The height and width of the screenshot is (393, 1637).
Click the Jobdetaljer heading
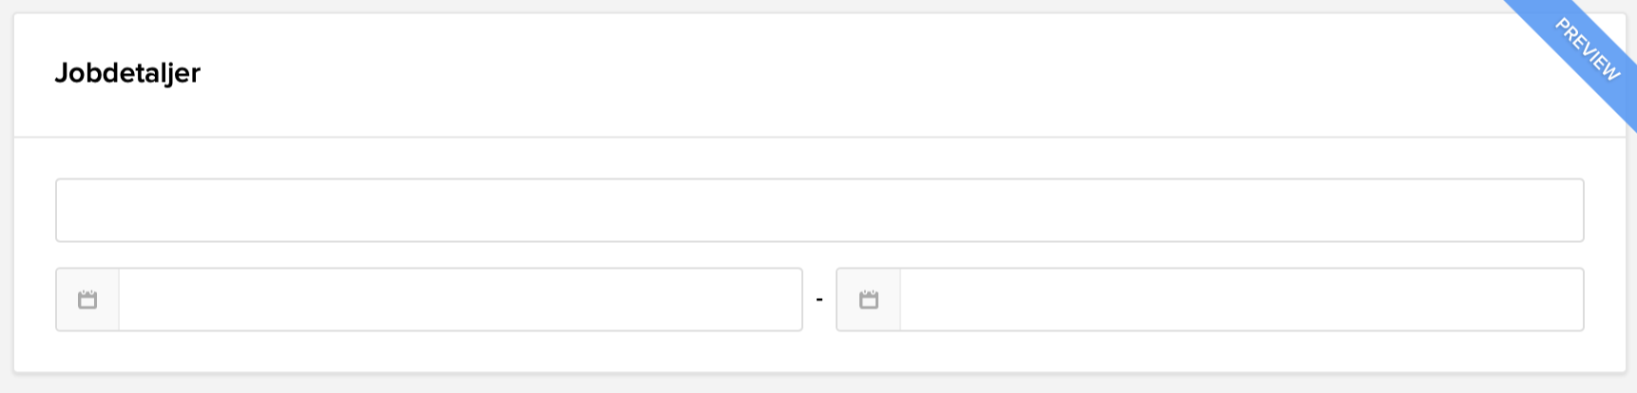127,73
